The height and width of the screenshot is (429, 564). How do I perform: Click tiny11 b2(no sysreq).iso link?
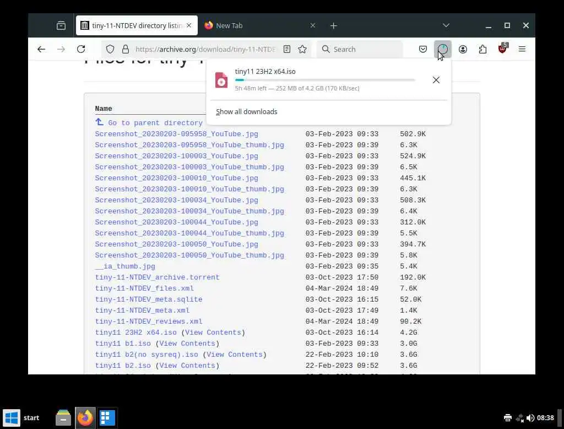tap(147, 355)
